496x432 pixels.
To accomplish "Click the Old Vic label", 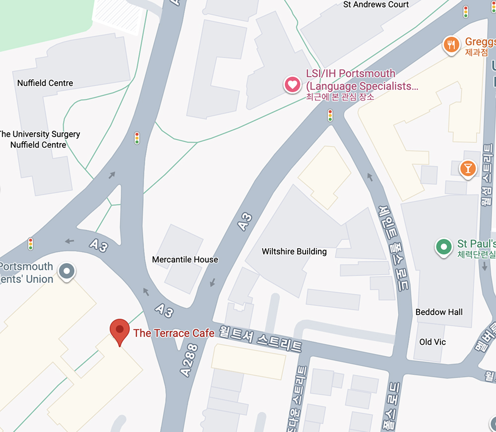I will point(433,342).
